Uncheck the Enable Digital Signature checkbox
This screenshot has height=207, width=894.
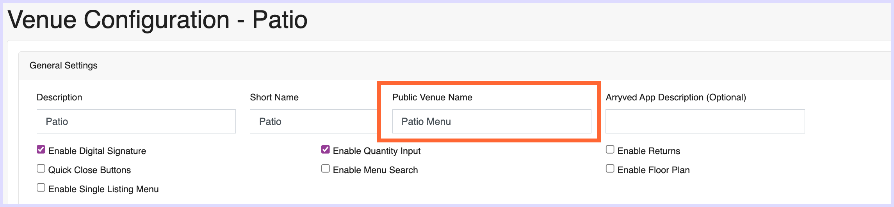tap(41, 149)
